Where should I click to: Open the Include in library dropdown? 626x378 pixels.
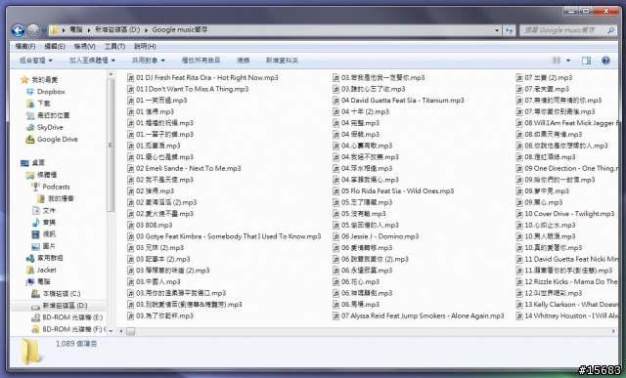point(92,61)
